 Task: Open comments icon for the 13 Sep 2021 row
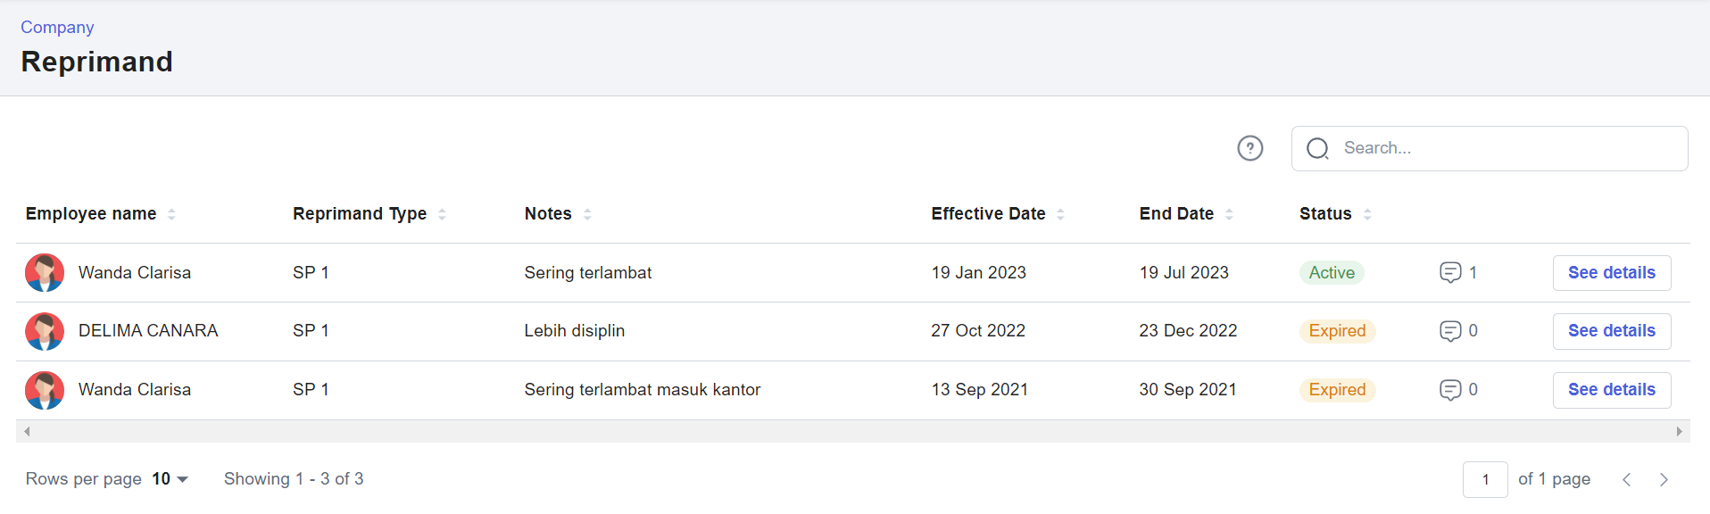(x=1450, y=390)
